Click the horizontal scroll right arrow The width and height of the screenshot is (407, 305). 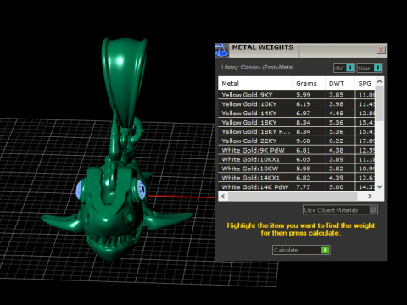370,196
